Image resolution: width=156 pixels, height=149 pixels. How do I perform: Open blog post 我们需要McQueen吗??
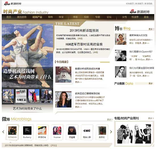tap(141, 52)
